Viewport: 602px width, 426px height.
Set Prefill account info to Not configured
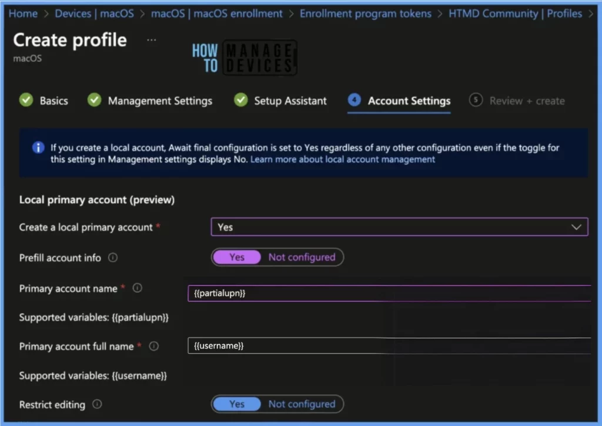[302, 257]
